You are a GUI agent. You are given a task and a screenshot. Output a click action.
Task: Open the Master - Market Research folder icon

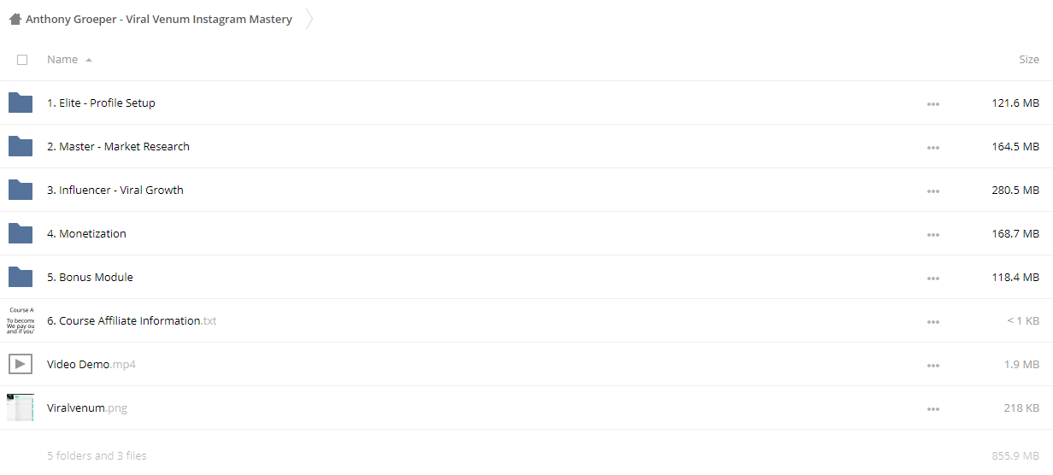(21, 146)
